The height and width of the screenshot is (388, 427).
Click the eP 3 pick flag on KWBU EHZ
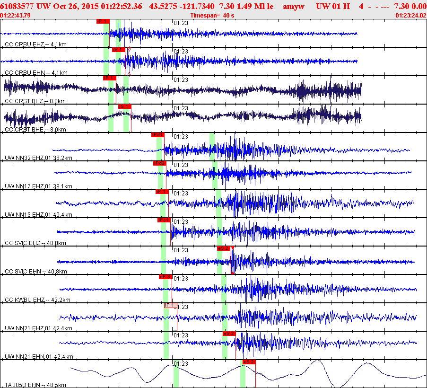pos(166,277)
